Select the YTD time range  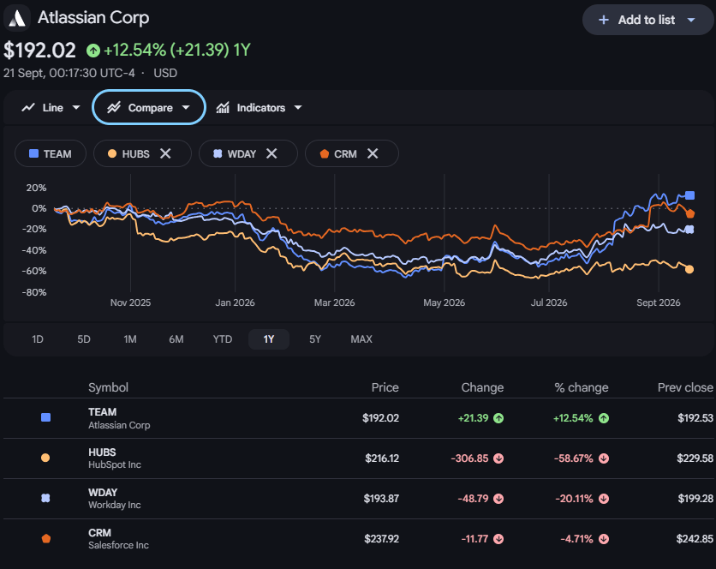click(x=223, y=339)
